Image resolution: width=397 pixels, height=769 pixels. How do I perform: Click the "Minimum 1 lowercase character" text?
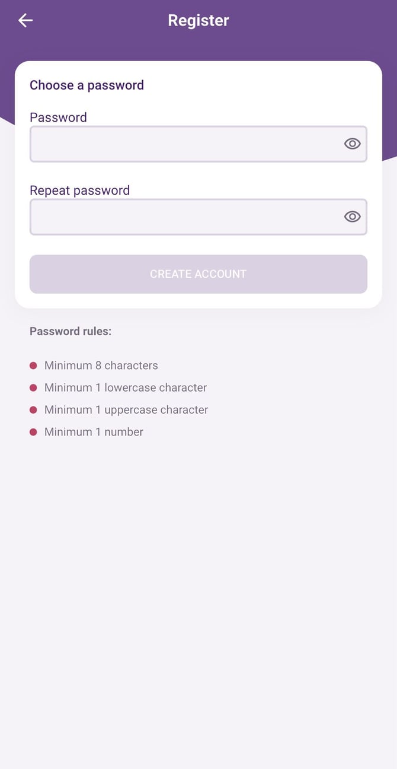(126, 387)
